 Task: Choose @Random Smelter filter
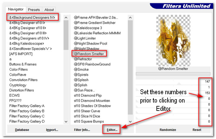[89, 54]
